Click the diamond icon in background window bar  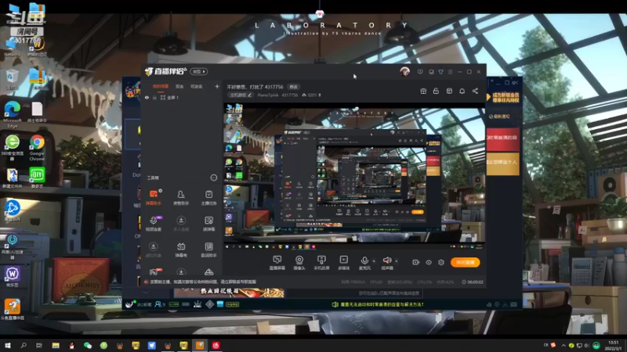[209, 304]
